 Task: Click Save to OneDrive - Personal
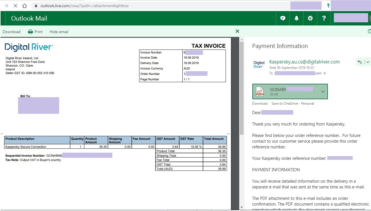(293, 103)
